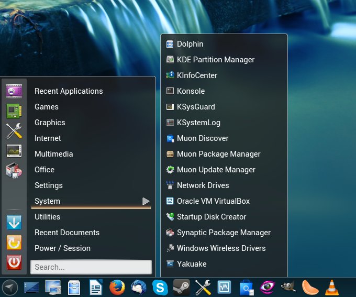The height and width of the screenshot is (297, 356).
Task: Open Thunderbird mail from the taskbar
Action: 139,288
